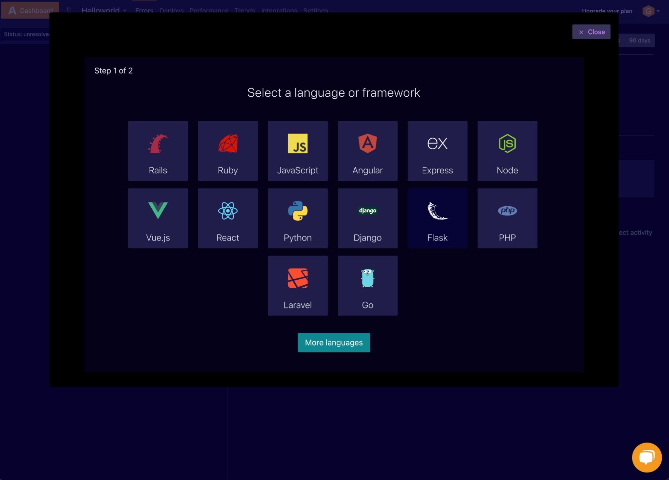Pick the Vue.js tile
Viewport: 669px width, 480px height.
[158, 218]
